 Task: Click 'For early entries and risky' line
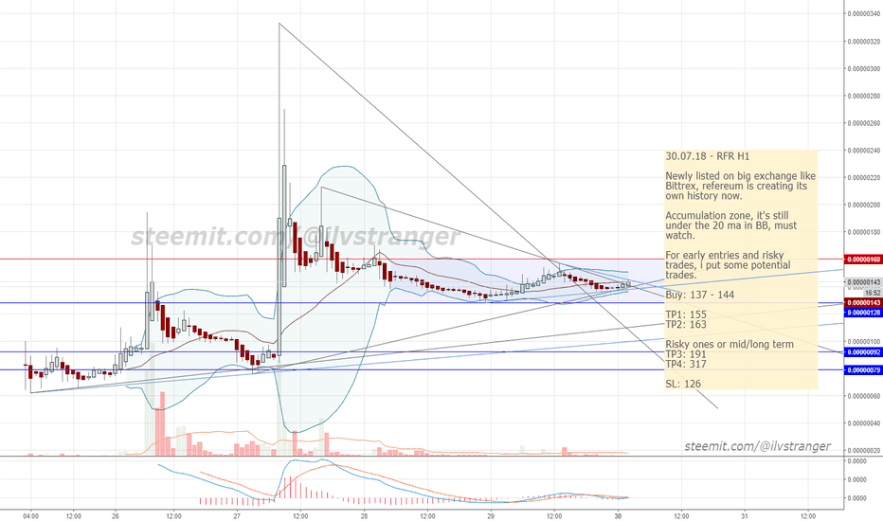point(724,255)
